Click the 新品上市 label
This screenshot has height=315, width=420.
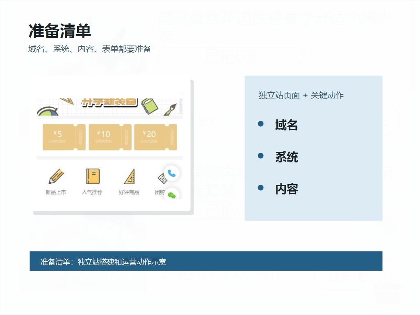pyautogui.click(x=56, y=192)
